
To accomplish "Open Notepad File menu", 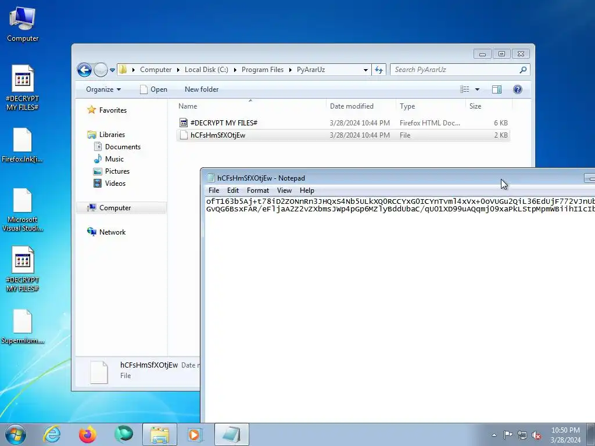I will 214,190.
